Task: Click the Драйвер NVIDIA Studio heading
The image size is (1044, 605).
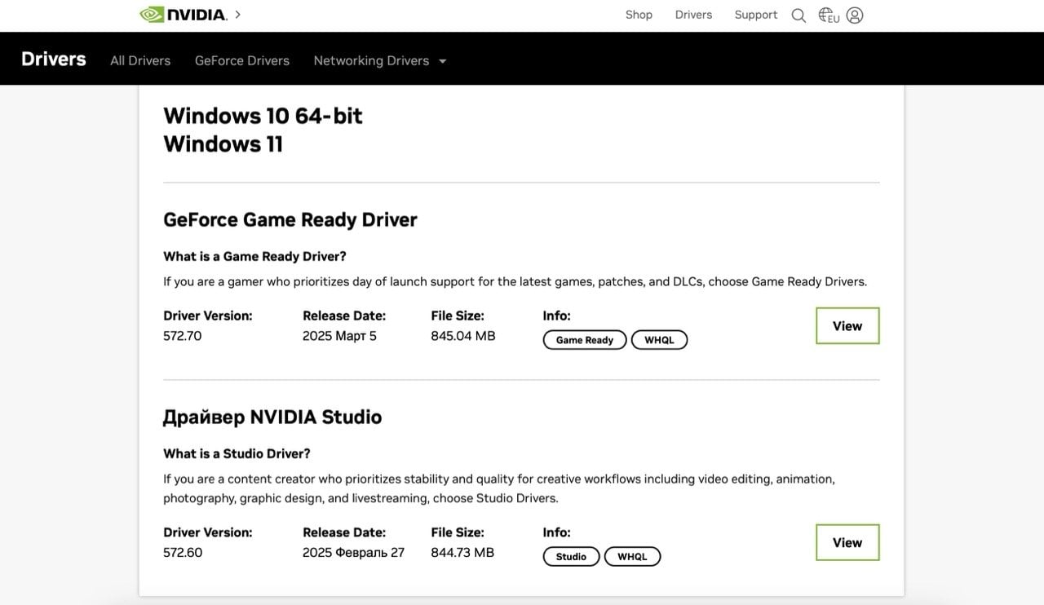Action: click(272, 417)
